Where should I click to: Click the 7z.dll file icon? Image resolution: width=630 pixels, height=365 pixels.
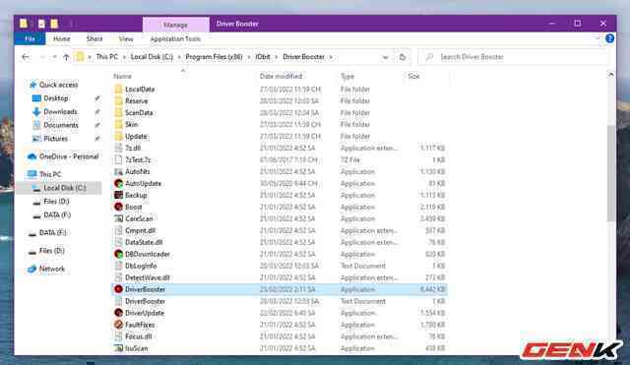point(118,148)
